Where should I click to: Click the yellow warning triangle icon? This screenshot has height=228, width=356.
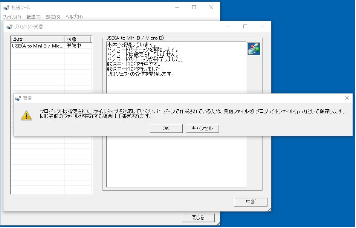(26, 115)
